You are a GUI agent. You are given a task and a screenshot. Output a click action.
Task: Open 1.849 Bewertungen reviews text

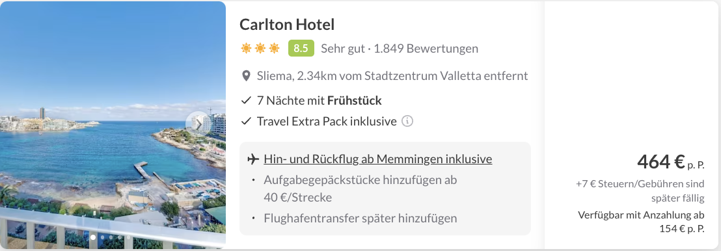click(426, 48)
